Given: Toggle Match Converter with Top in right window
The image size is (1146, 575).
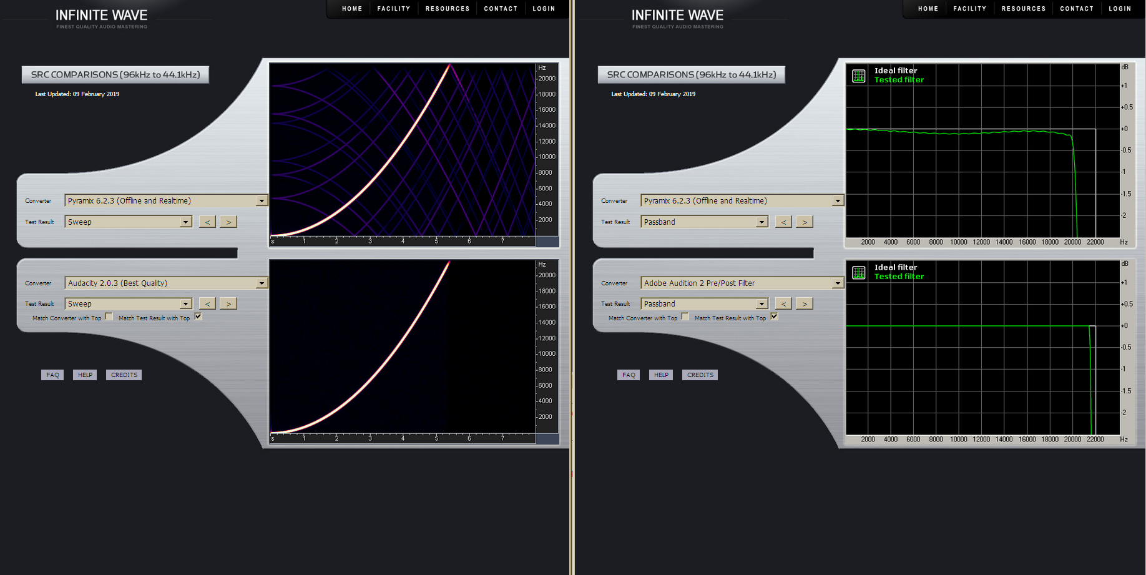Looking at the screenshot, I should click(x=685, y=317).
